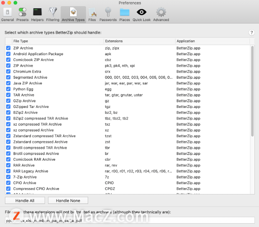Select the GZipped Tar Archive row
259x227 pixels.
point(128,107)
